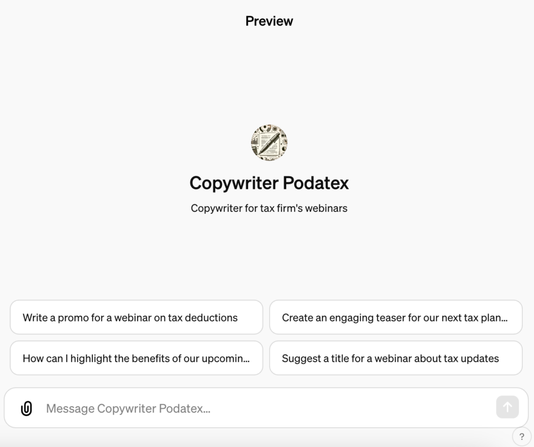Click the Copywriter Podatex avatar image
This screenshot has height=447, width=534.
[269, 142]
